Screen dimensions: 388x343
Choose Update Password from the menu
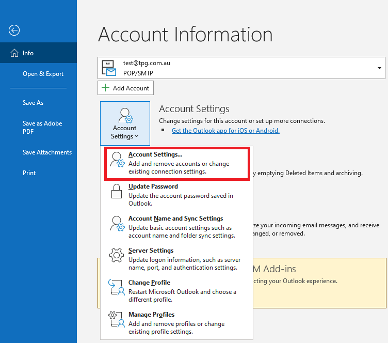point(176,195)
